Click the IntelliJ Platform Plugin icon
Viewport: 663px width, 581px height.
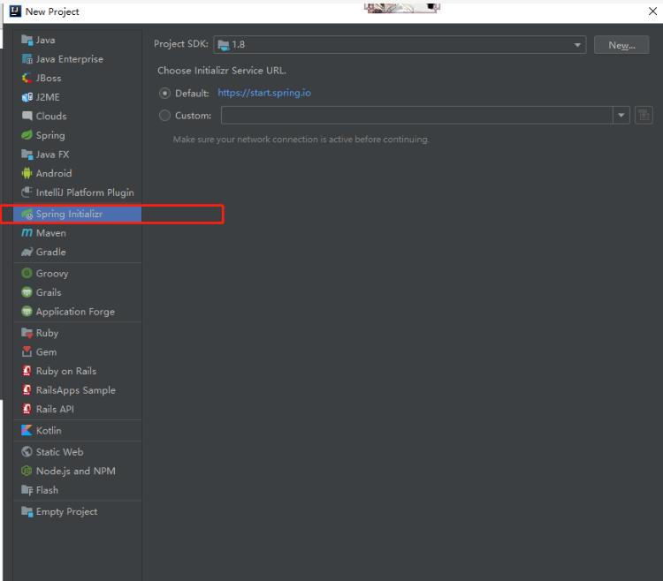pyautogui.click(x=27, y=192)
